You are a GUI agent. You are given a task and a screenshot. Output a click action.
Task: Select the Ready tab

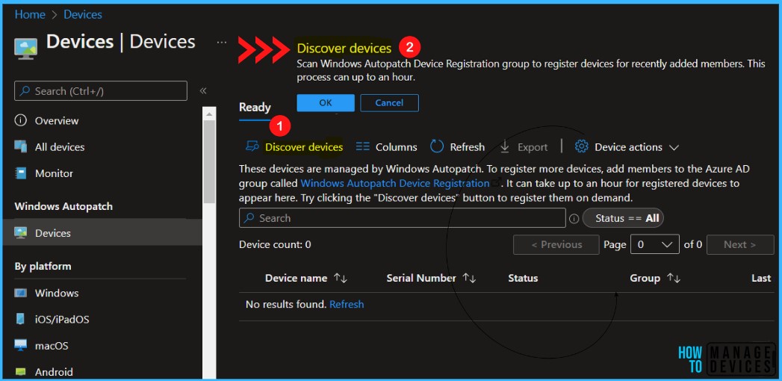[x=255, y=108]
